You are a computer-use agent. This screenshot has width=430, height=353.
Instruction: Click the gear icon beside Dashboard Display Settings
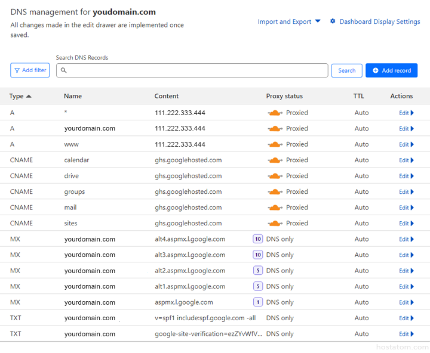[333, 21]
